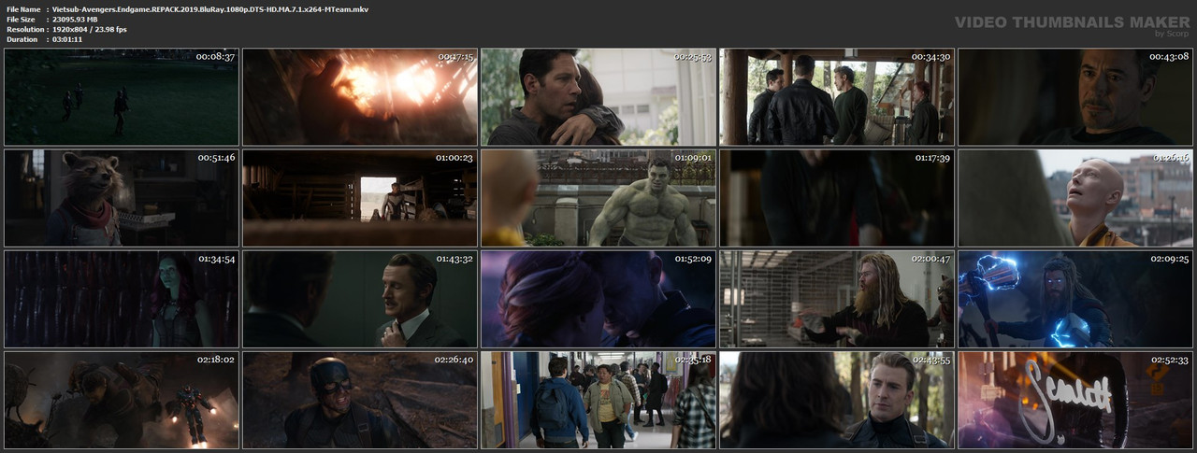Select the thumbnail timestamped 00:34:30
Screen dimensions: 1197x453
pos(837,97)
